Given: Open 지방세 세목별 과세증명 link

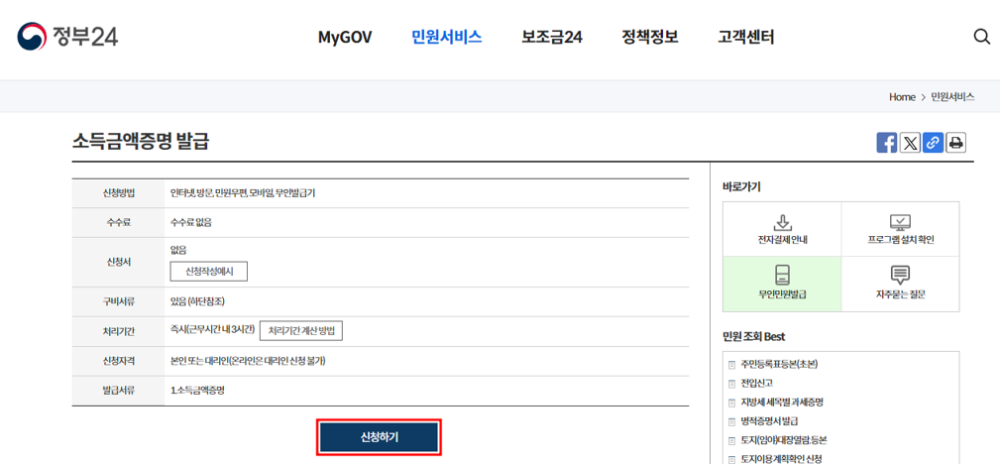Looking at the screenshot, I should coord(783,403).
